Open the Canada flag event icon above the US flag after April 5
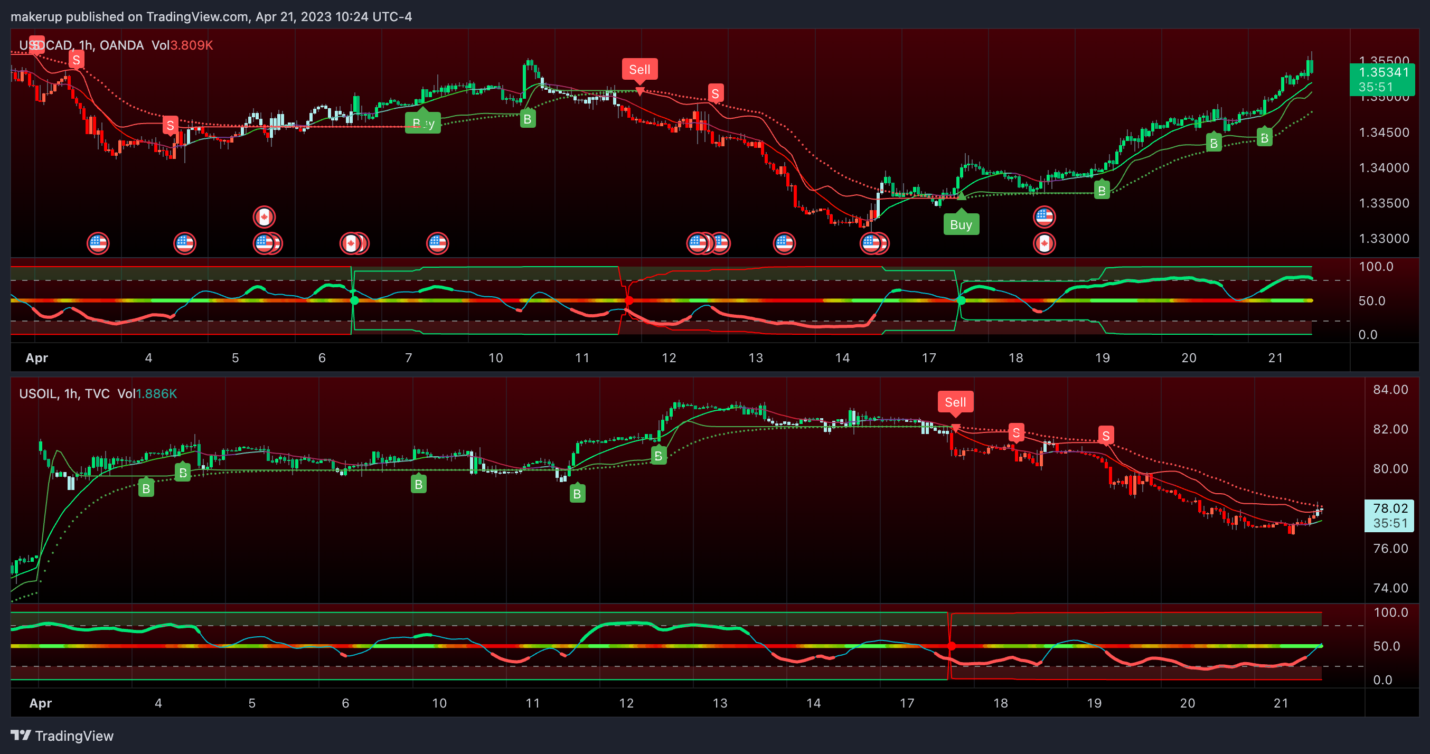Viewport: 1430px width, 754px height. (x=264, y=216)
